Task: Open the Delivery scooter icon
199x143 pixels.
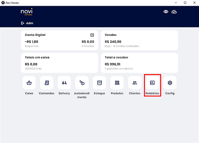Action: coord(64,83)
